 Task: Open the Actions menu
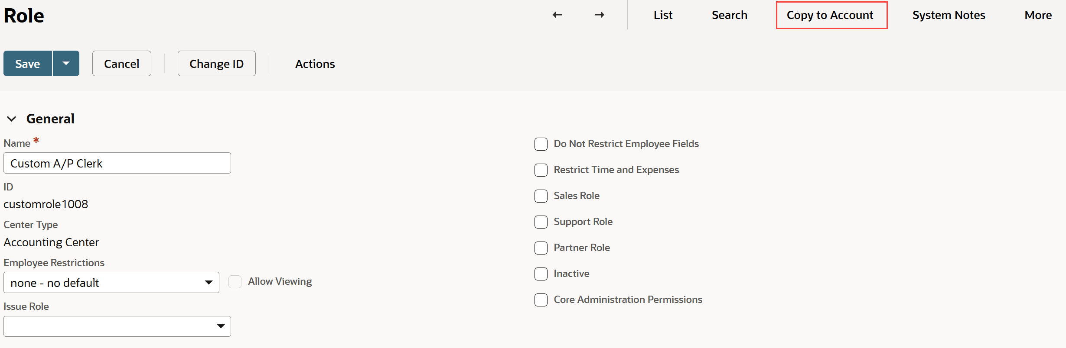315,64
